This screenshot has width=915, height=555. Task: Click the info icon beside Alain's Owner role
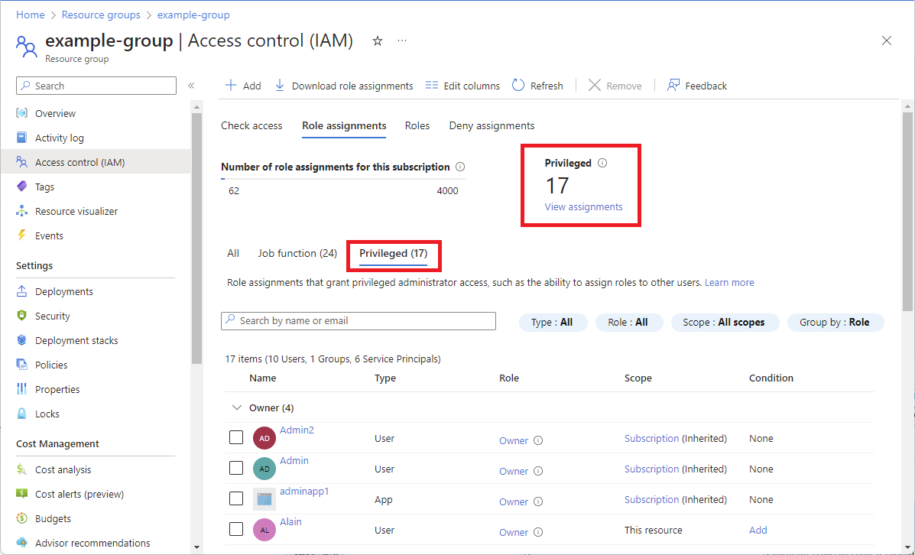(538, 532)
